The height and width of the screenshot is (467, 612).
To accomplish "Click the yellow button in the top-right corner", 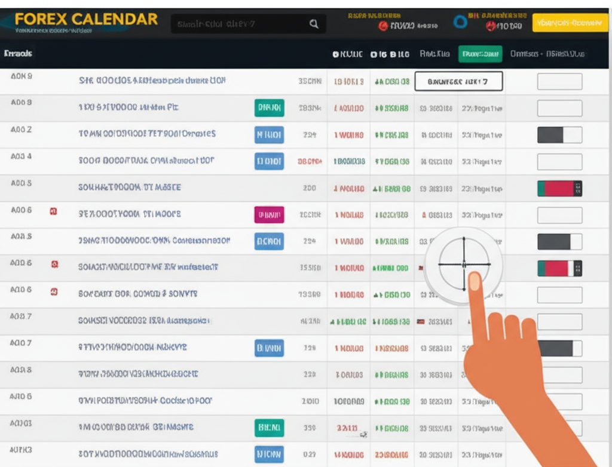I will (570, 23).
